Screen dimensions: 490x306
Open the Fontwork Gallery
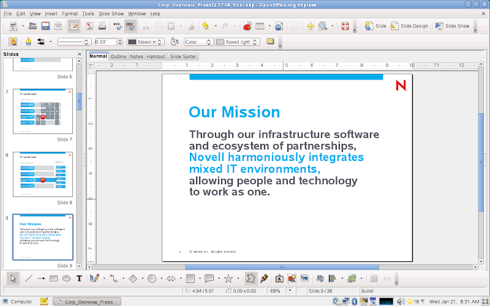coord(279,278)
